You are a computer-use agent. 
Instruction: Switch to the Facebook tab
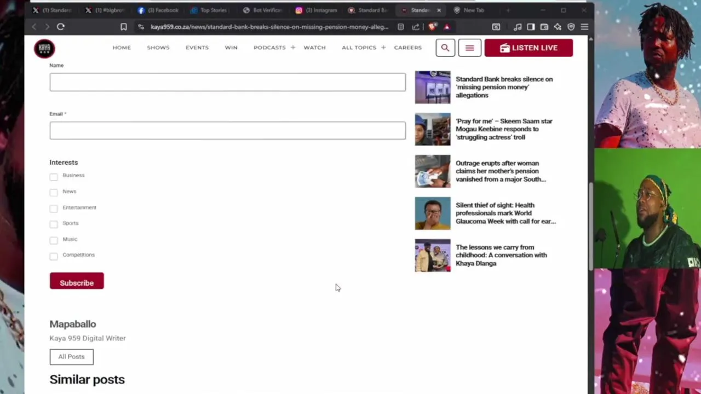click(158, 10)
